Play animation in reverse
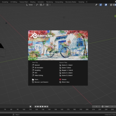This screenshot has height=116, width=116. tap(40, 106)
